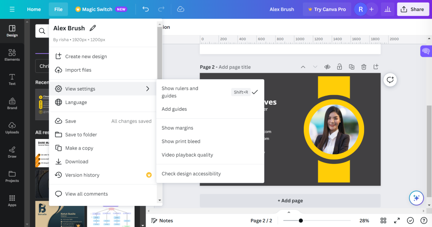This screenshot has height=227, width=432.
Task: Click the Save menu entry
Action: pos(103,121)
